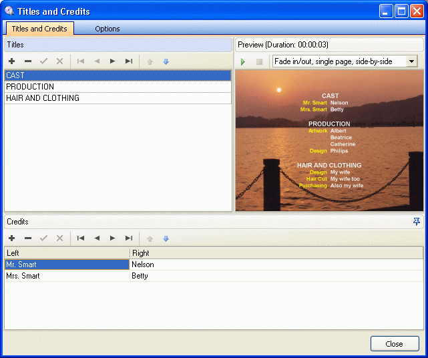Select the Nelson cell
This screenshot has height=358, width=428.
276,264
